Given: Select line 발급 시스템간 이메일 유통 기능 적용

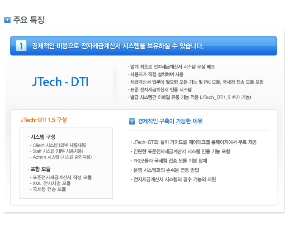Looking at the screenshot, I should (189, 97).
